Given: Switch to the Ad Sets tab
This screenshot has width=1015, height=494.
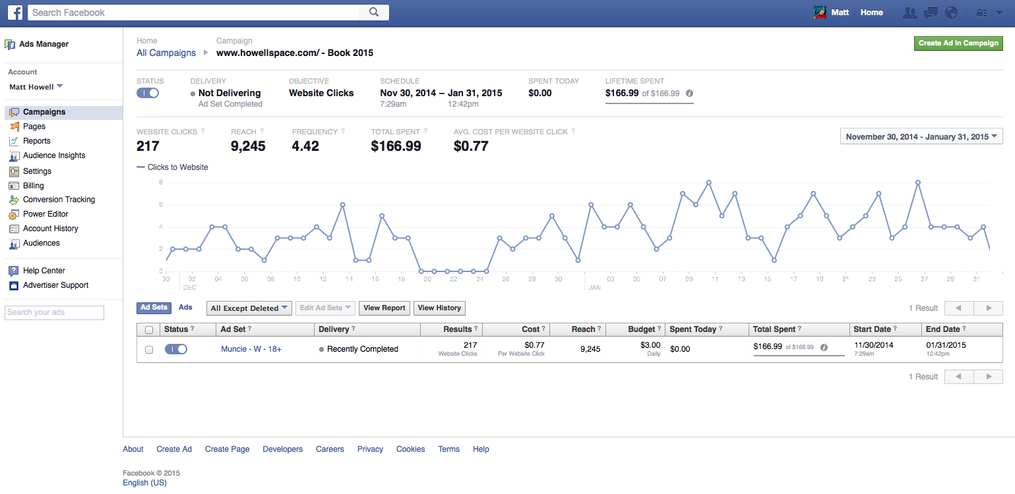Looking at the screenshot, I should click(154, 308).
